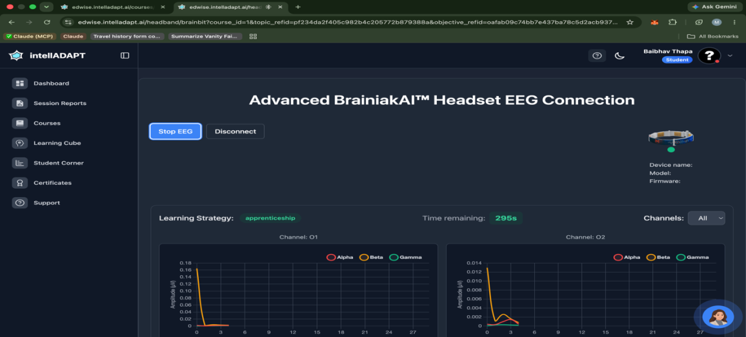Open Support sidebar icon
This screenshot has height=337, width=746.
pos(19,203)
